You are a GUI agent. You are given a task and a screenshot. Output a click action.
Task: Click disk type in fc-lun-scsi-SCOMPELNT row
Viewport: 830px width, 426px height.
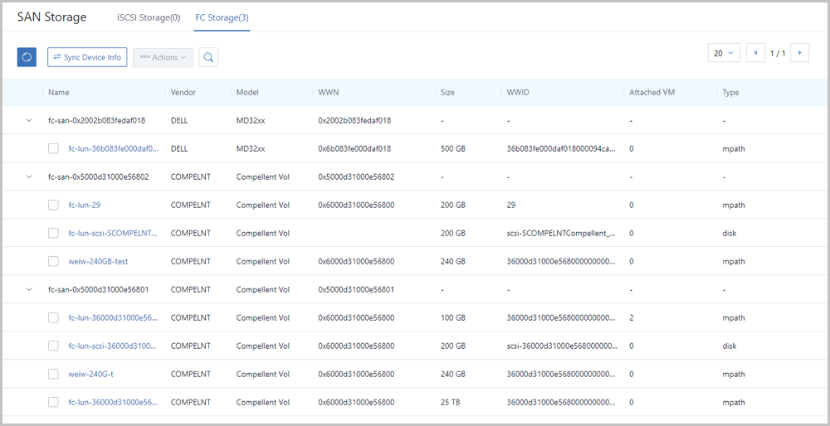pos(730,233)
